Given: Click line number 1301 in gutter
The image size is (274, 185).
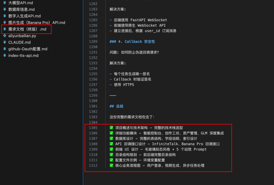Looking at the screenshot, I should pyautogui.click(x=93, y=106).
